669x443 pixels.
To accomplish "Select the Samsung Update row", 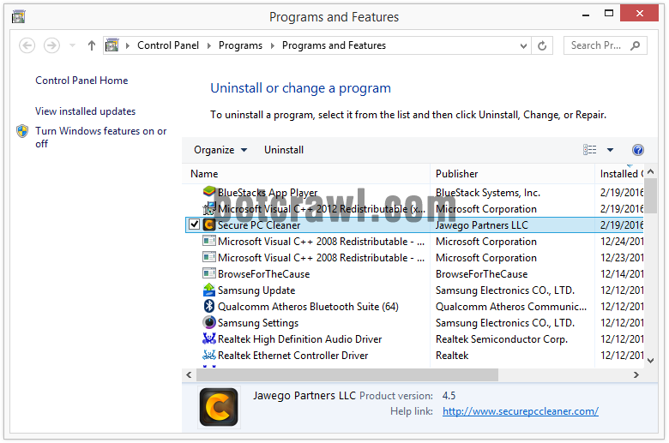I will click(x=414, y=290).
